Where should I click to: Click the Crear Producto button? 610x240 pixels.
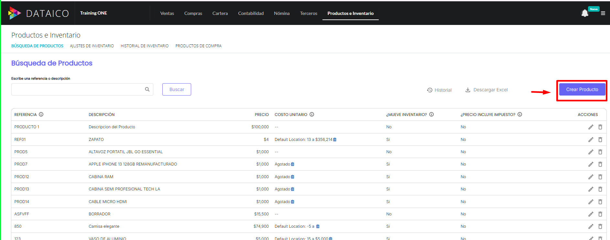582,89
